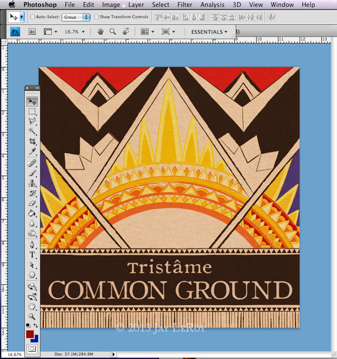Open the Auto-Select Group dropdown
Viewport: 337px width, 359px height.
[76, 17]
